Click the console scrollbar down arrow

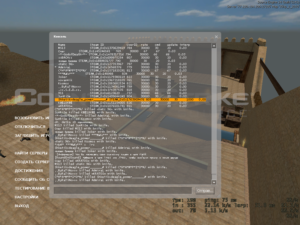(214, 182)
